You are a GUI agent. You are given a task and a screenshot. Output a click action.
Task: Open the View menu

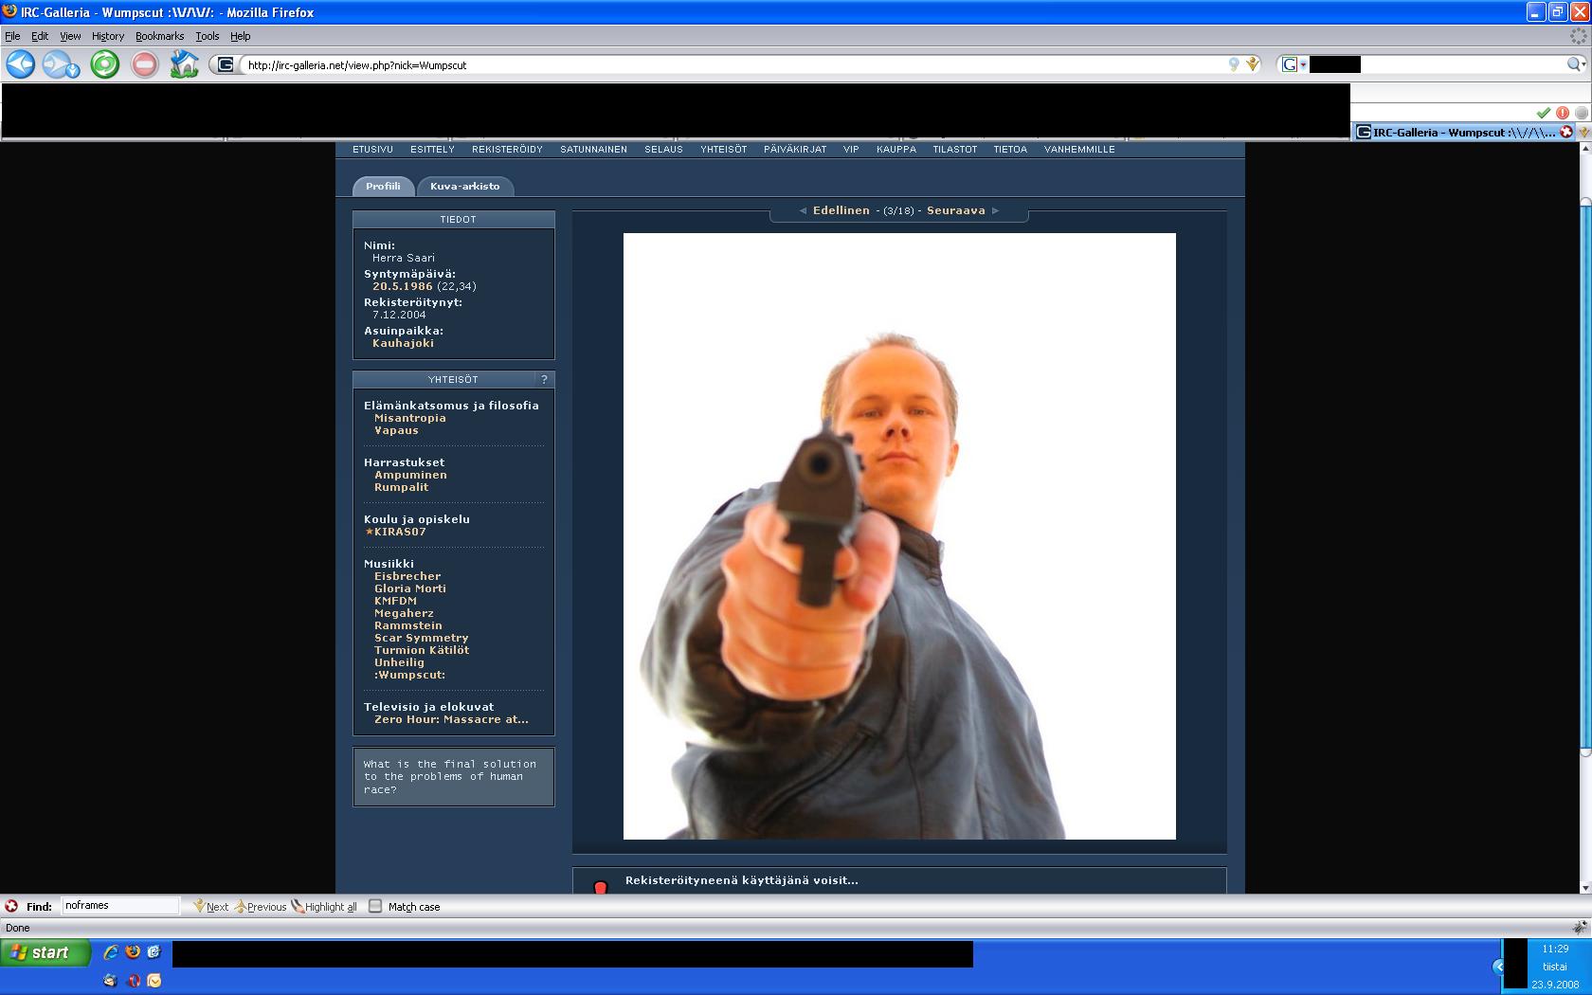(x=70, y=36)
